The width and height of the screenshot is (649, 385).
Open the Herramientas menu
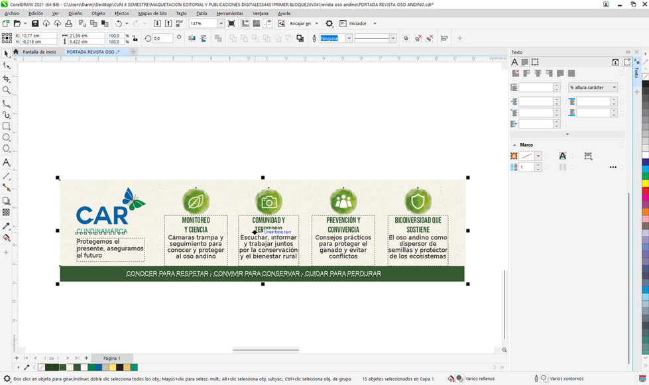coord(230,13)
